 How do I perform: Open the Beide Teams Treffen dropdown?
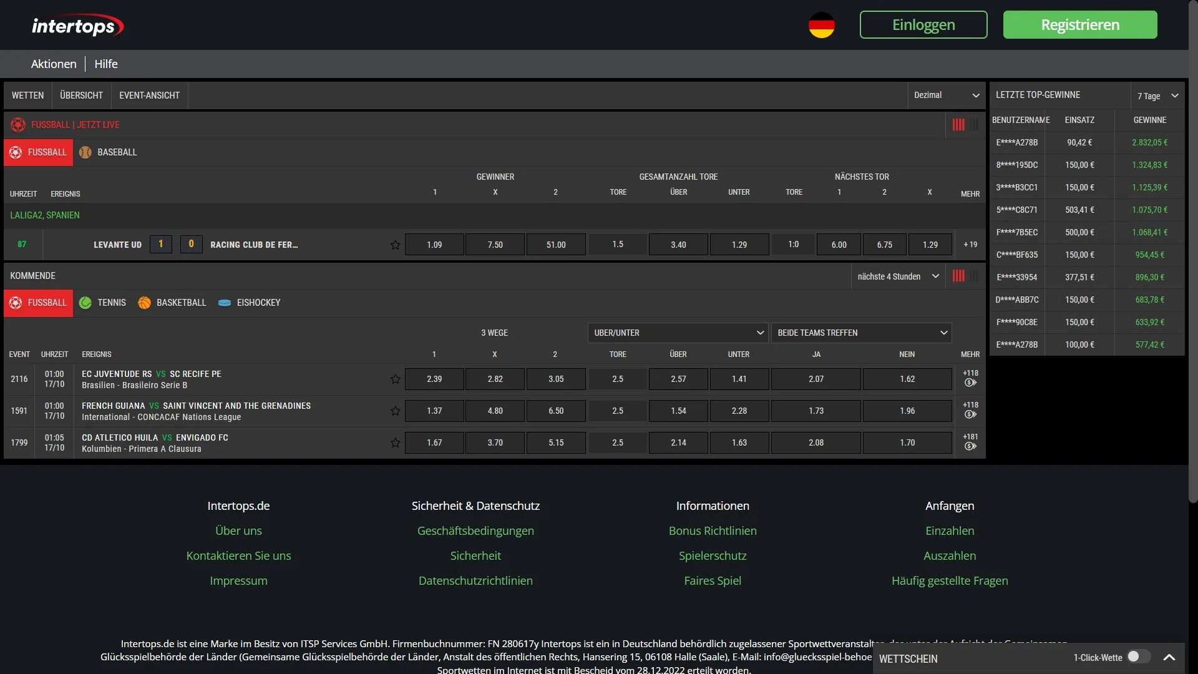[862, 333]
